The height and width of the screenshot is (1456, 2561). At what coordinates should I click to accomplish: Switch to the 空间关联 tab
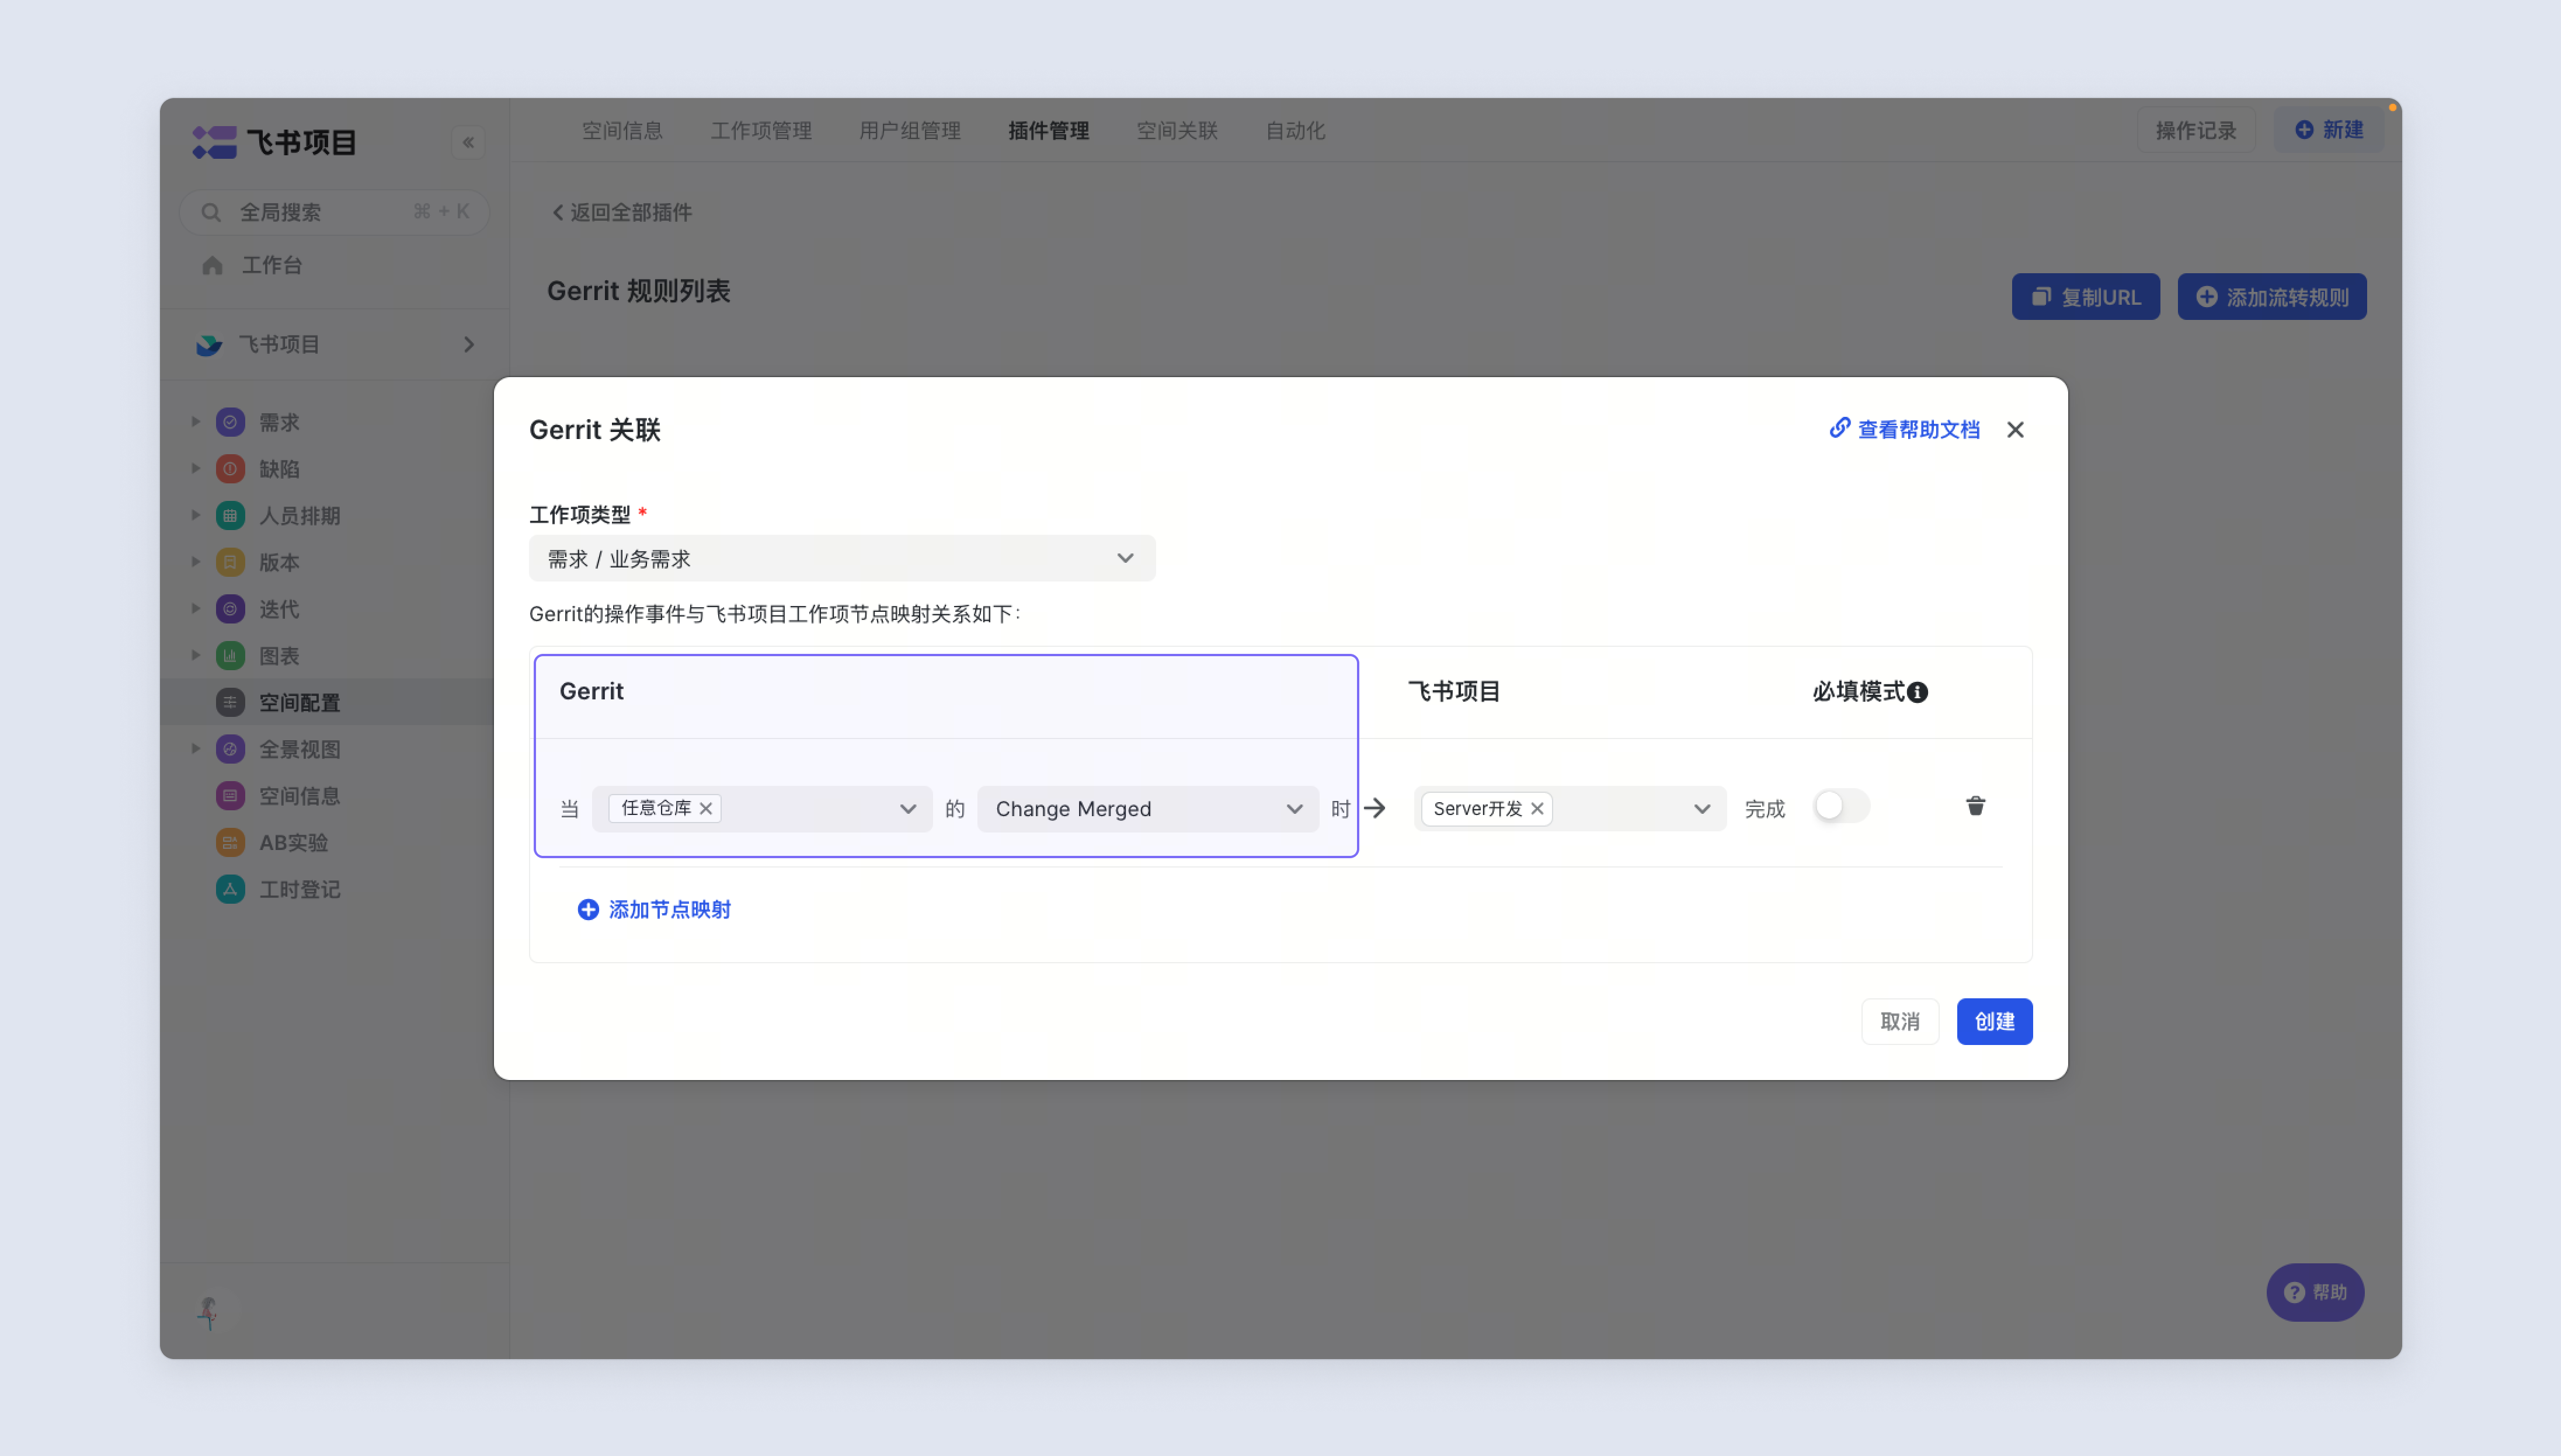click(x=1177, y=131)
